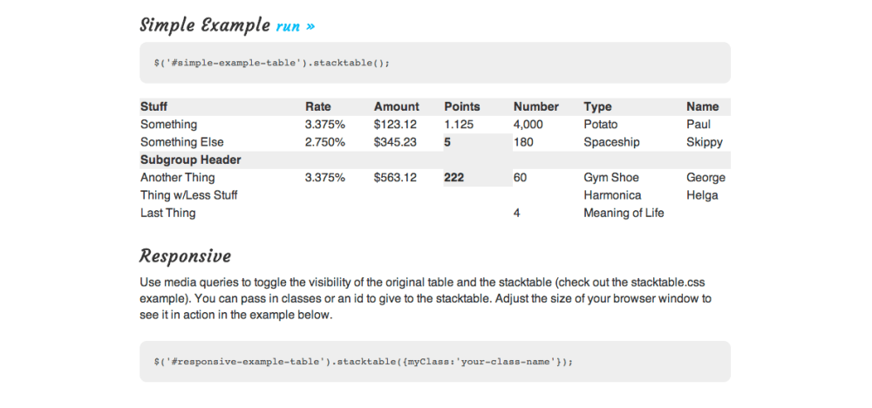Select the Spaceship type cell
Screen dimensions: 872x408
pyautogui.click(x=611, y=142)
